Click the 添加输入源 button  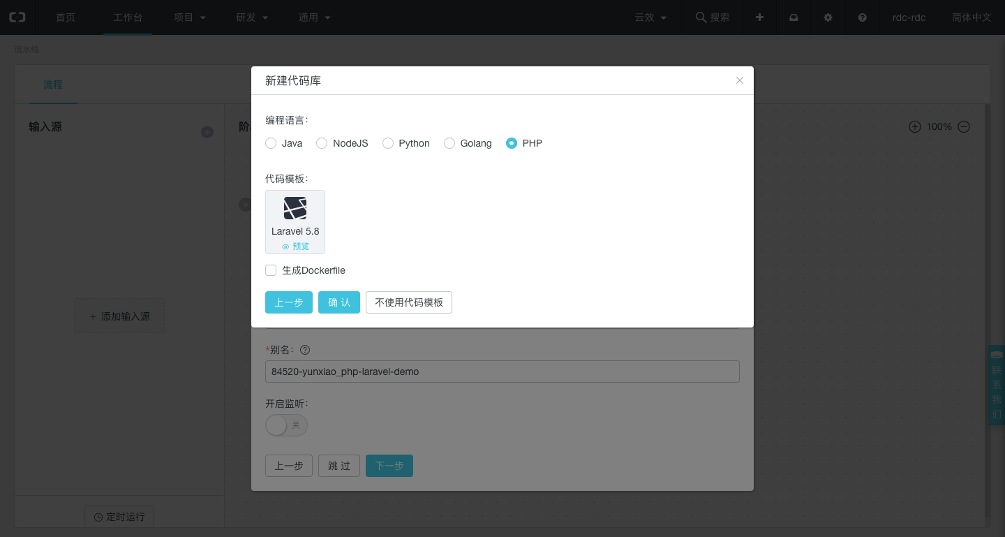(119, 316)
